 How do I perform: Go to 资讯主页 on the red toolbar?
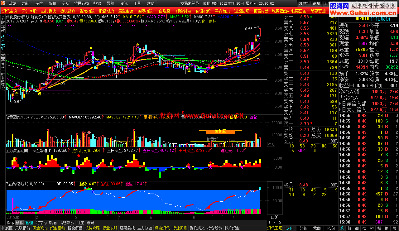click(10, 11)
